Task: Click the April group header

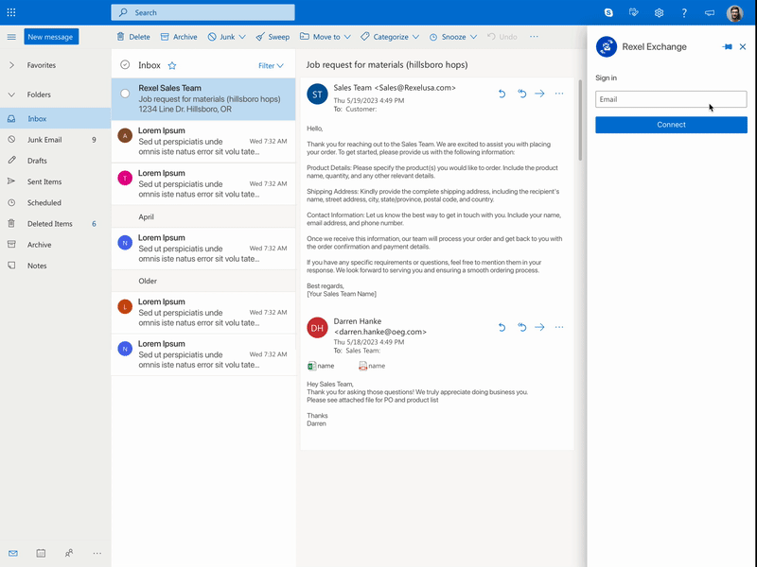Action: pyautogui.click(x=203, y=217)
